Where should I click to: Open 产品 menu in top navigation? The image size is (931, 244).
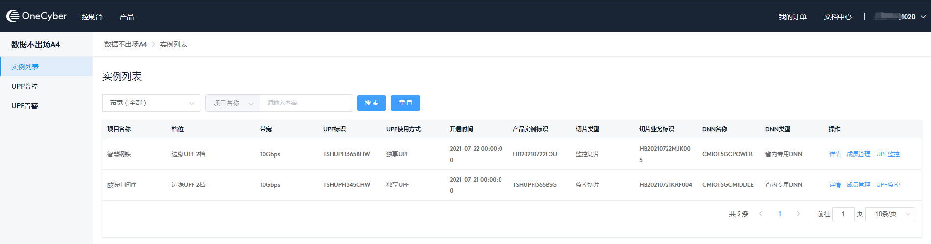(127, 17)
